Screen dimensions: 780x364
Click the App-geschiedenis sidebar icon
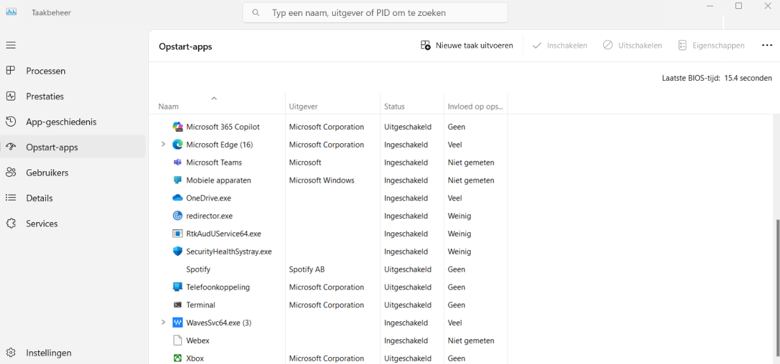(x=11, y=122)
